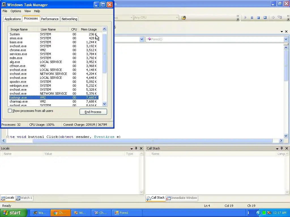This screenshot has height=217, width=290.
Task: Open Call Stack window position dropdown
Action: (277, 149)
